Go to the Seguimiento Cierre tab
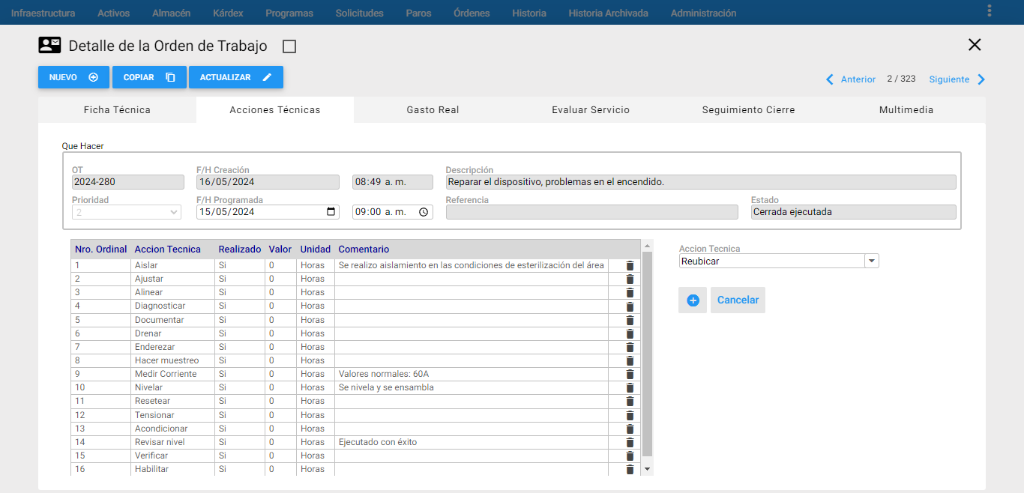 pyautogui.click(x=748, y=109)
